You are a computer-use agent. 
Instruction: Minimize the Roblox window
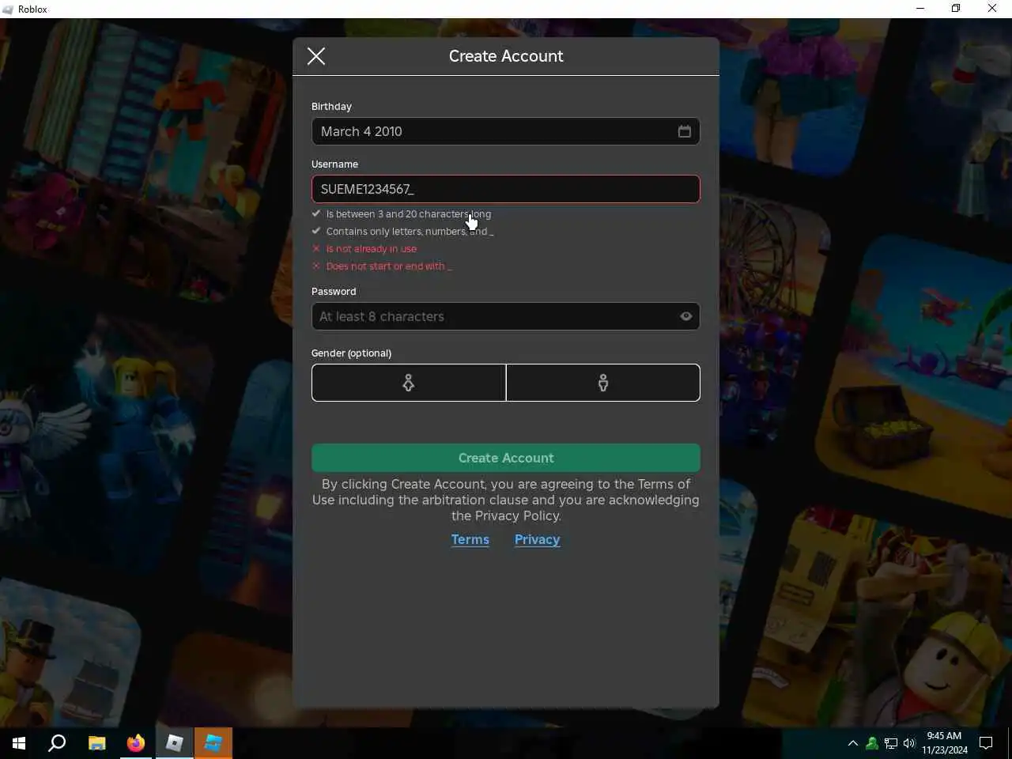pos(920,9)
